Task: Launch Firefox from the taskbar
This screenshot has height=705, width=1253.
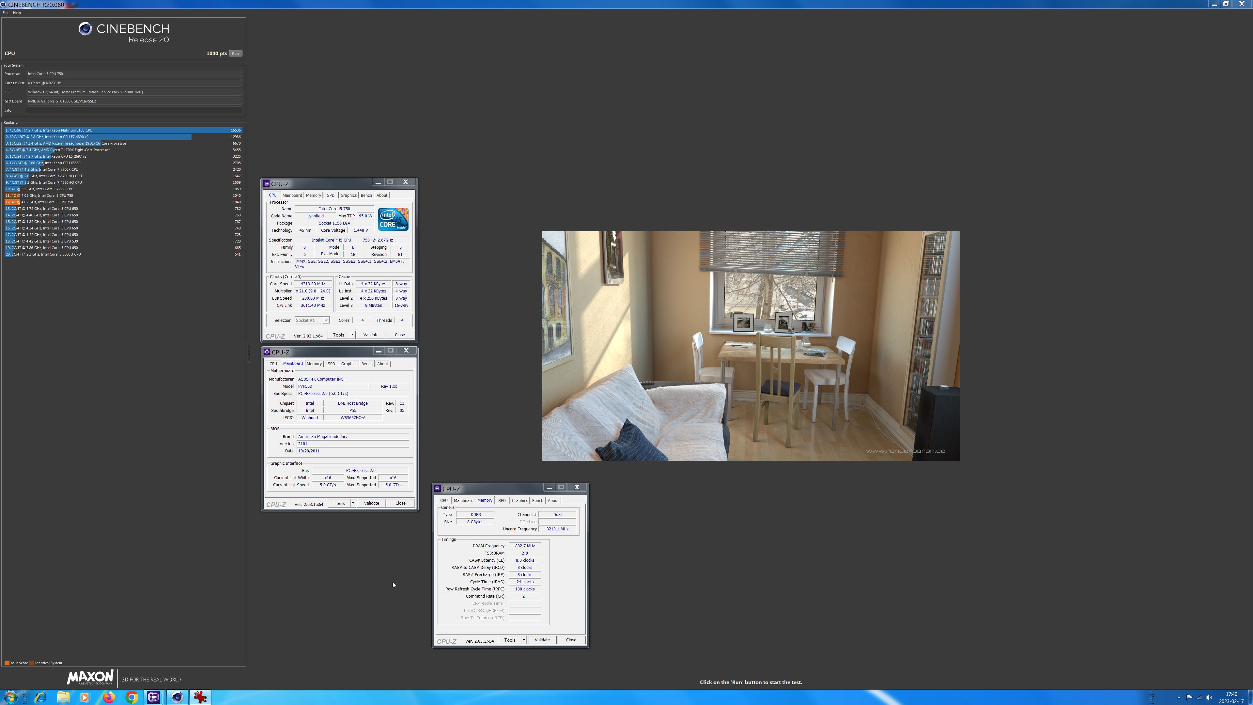Action: pyautogui.click(x=108, y=697)
